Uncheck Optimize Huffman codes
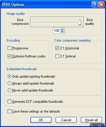The height and width of the screenshot is (127, 106). [9, 56]
